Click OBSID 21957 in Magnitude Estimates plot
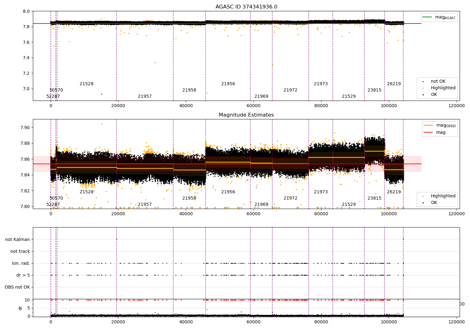 tap(145, 205)
